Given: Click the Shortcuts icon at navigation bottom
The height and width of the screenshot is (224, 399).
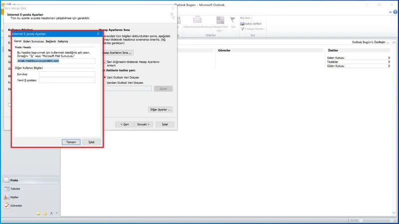Looking at the screenshot, I should point(51,214).
